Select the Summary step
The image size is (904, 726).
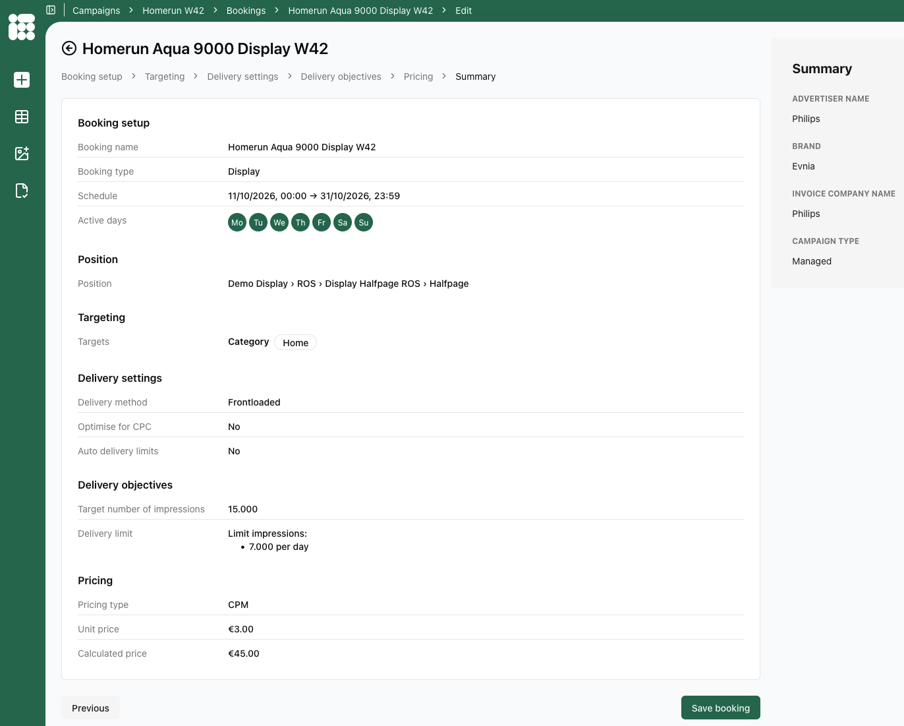(475, 76)
